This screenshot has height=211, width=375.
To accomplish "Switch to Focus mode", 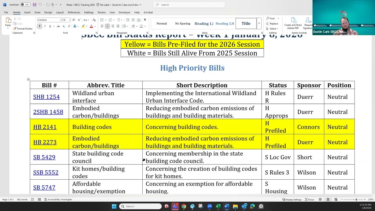I will 309,200.
